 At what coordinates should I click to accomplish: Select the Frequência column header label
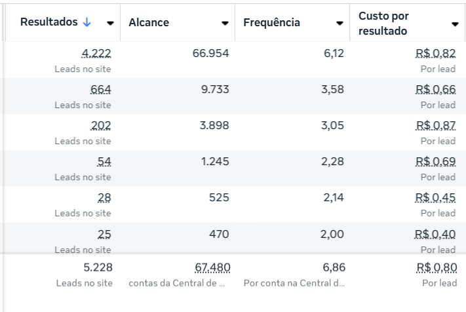[x=271, y=22]
